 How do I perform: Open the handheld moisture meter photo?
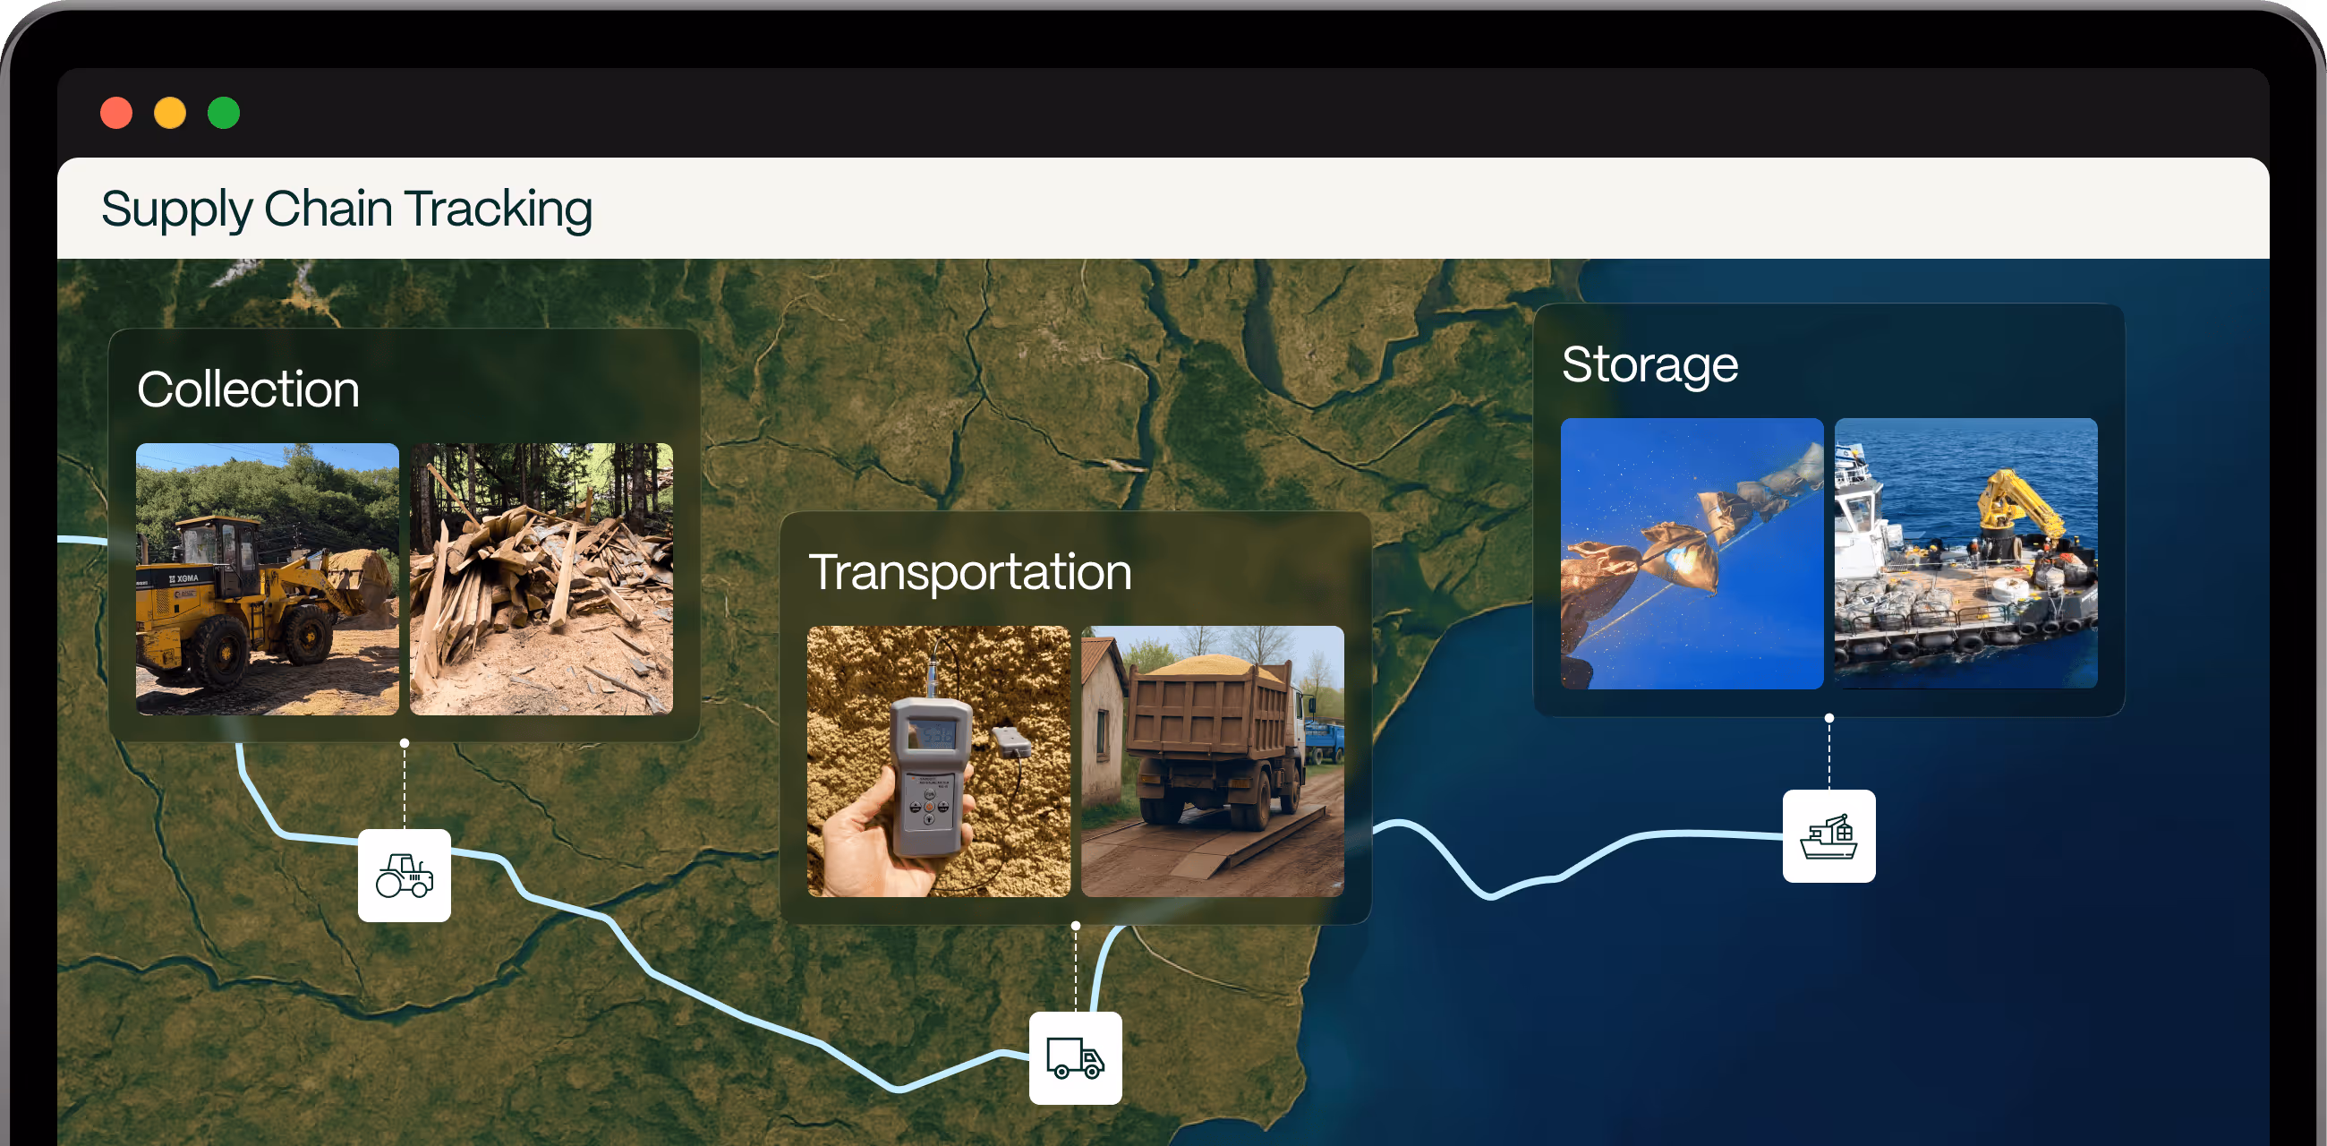(x=939, y=761)
